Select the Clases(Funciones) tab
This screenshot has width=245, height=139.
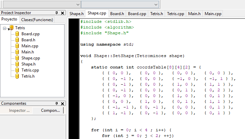pyautogui.click(x=37, y=19)
